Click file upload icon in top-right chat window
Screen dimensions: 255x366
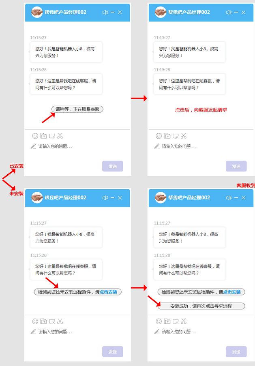tap(167, 136)
